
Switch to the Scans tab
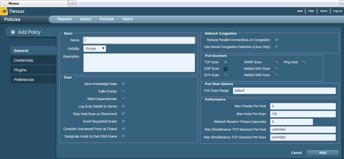(x=86, y=19)
